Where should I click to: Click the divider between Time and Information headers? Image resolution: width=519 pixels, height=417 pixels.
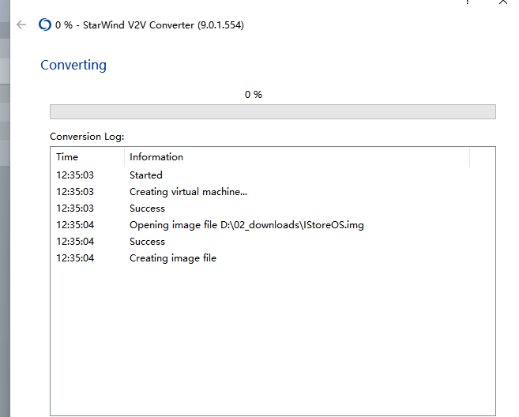pyautogui.click(x=125, y=157)
